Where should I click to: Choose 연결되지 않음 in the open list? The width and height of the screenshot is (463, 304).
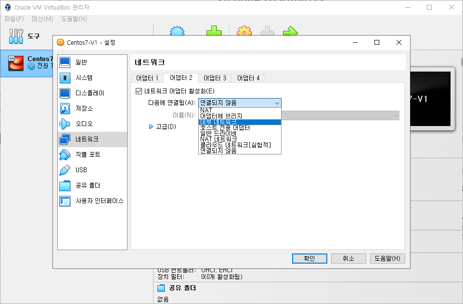240,151
